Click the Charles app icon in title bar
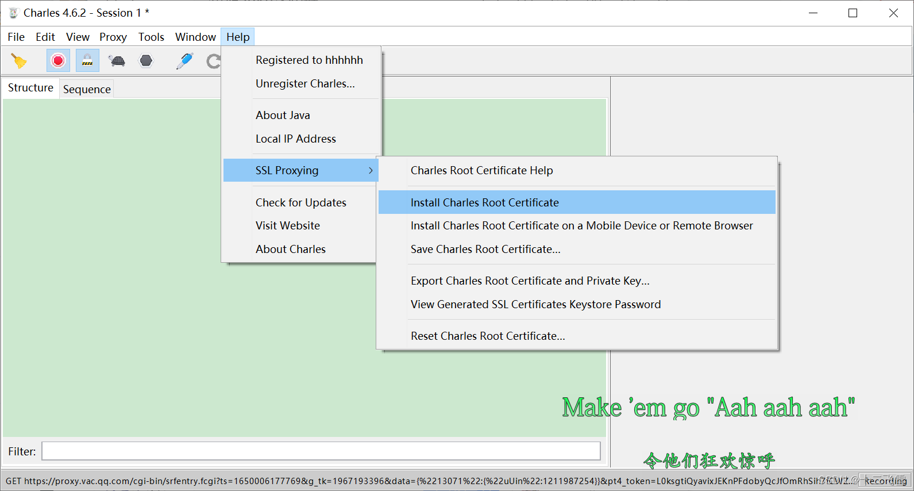This screenshot has width=914, height=491. [x=13, y=13]
